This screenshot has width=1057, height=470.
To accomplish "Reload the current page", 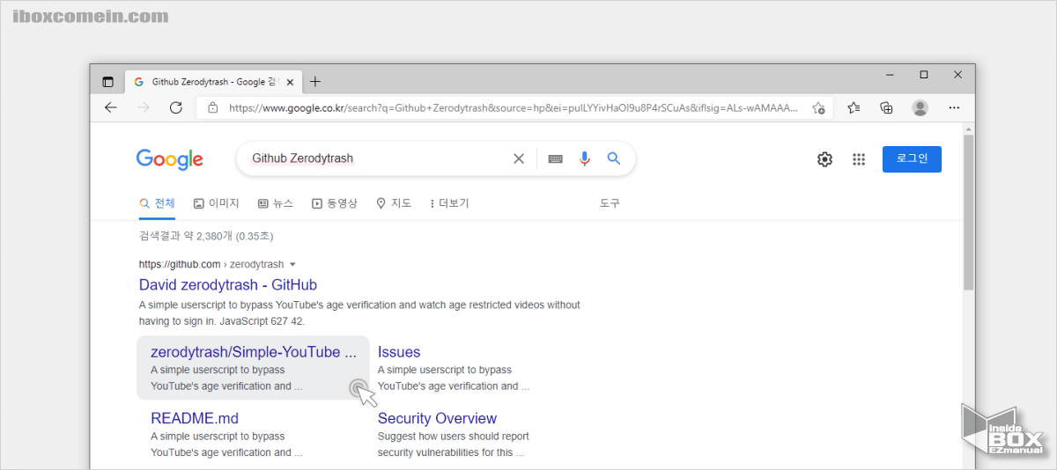I will tap(176, 107).
